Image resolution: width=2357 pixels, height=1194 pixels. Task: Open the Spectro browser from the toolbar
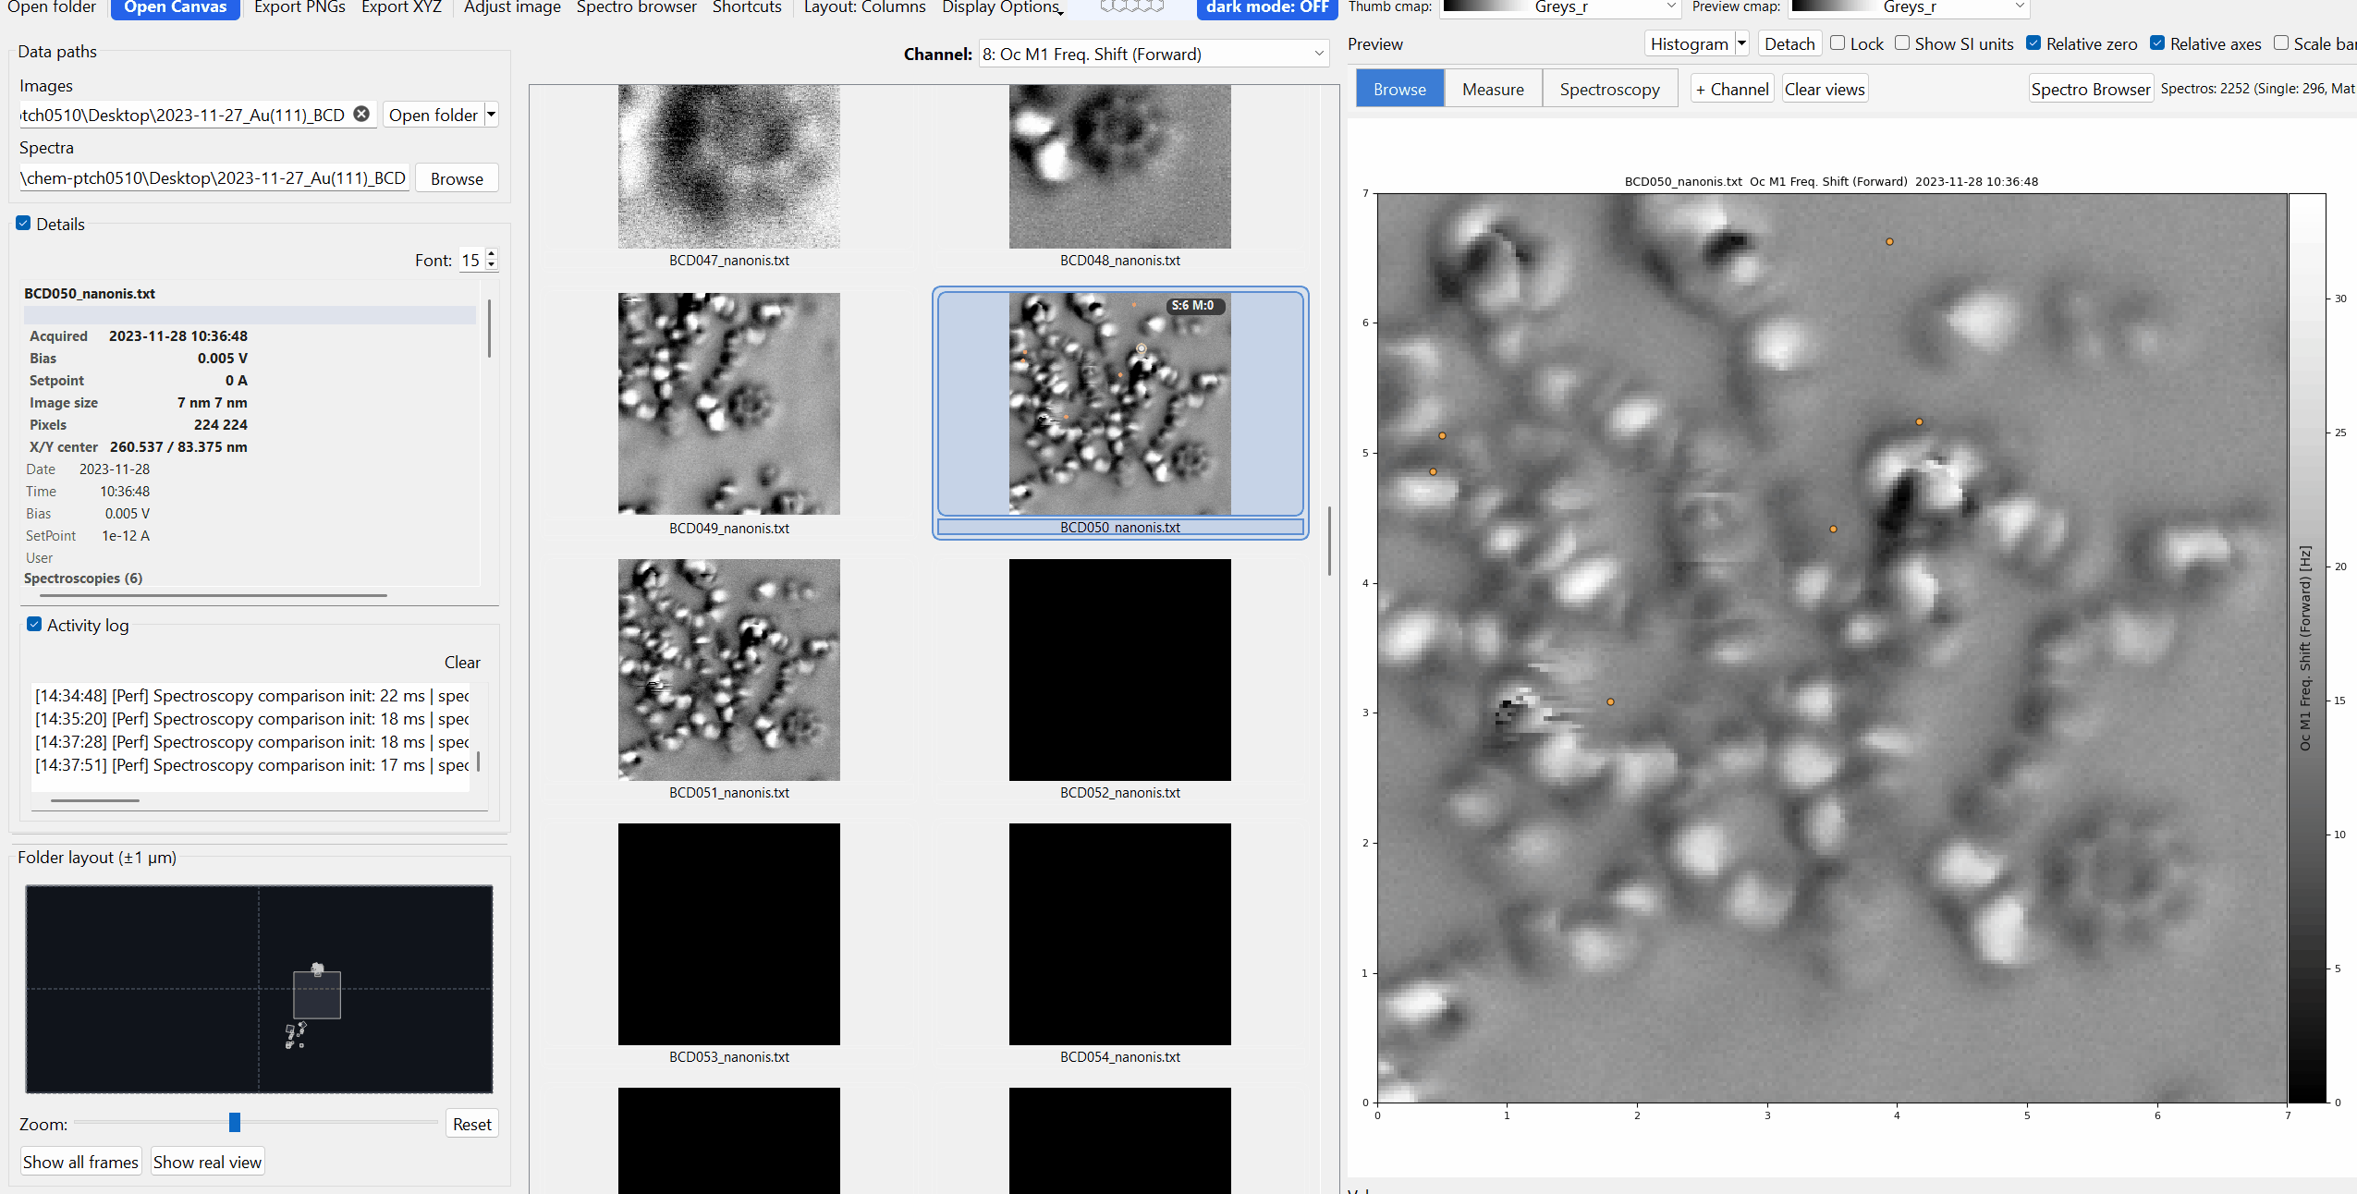[636, 7]
